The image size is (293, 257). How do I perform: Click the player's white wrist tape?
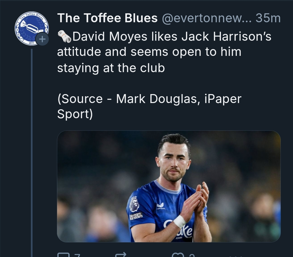click(x=179, y=221)
